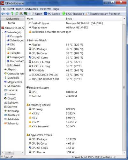Open Energiagazd power management page
Viewport: 128px width, 160px height.
coord(16,57)
